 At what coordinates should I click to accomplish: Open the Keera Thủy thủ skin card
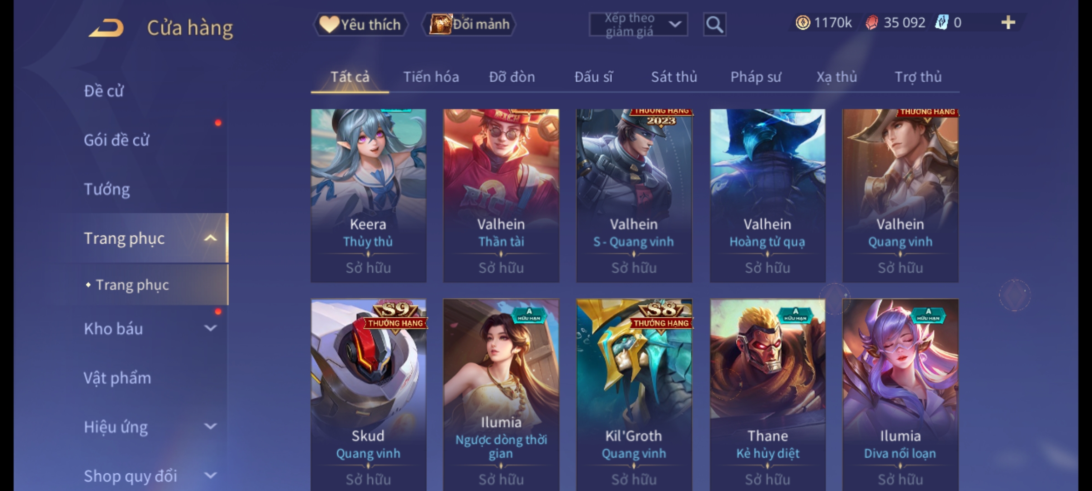click(x=368, y=195)
